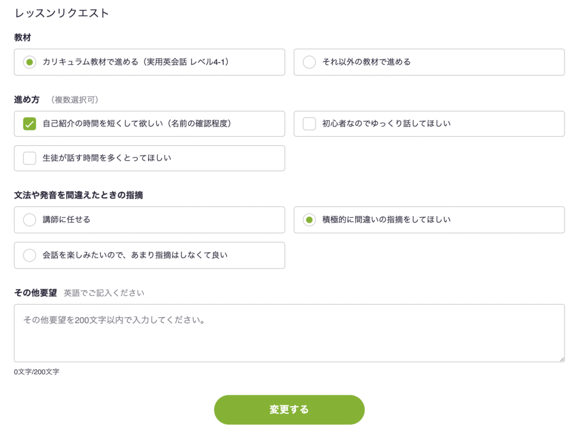Click the 英語でご記入ください hint text

pyautogui.click(x=104, y=293)
